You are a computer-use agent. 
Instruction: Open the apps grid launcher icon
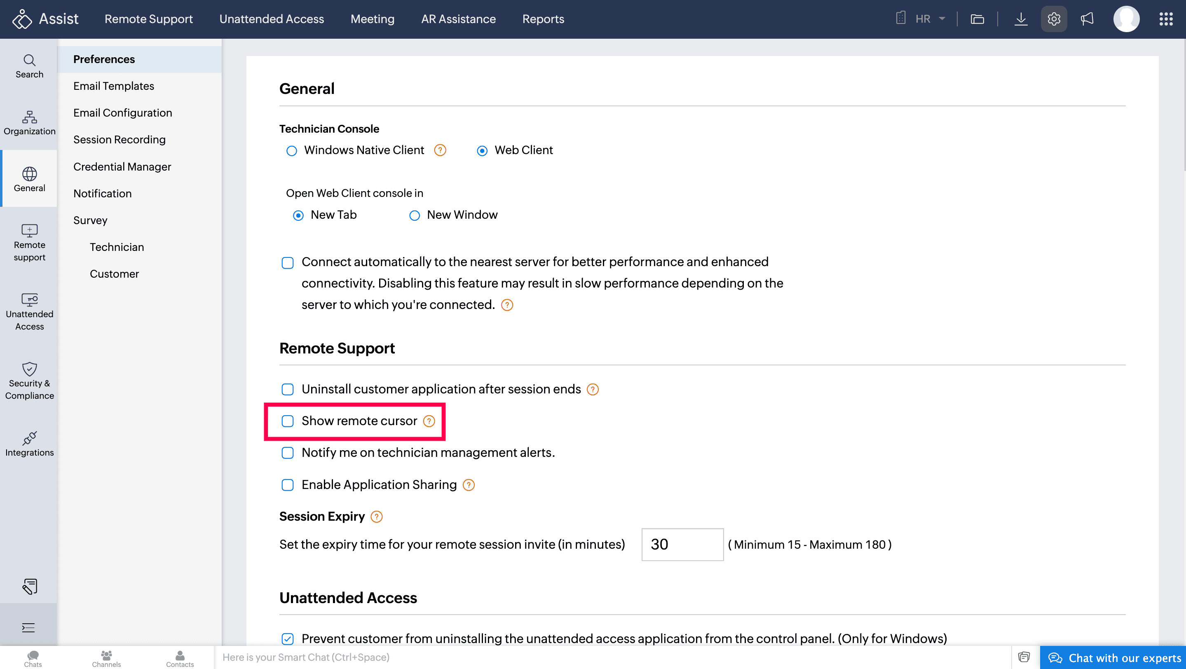(1166, 19)
